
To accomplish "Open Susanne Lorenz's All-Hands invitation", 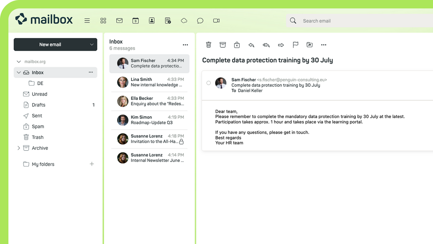I will 149,139.
